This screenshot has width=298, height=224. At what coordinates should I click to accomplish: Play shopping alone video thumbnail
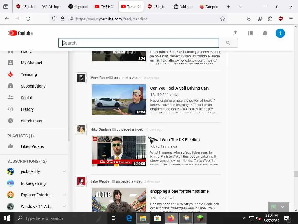pos(119,200)
